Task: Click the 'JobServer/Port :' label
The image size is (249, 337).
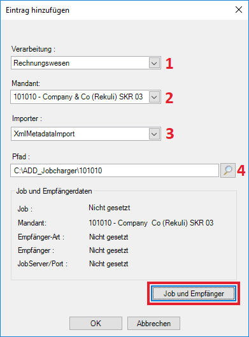Action: [x=43, y=264]
